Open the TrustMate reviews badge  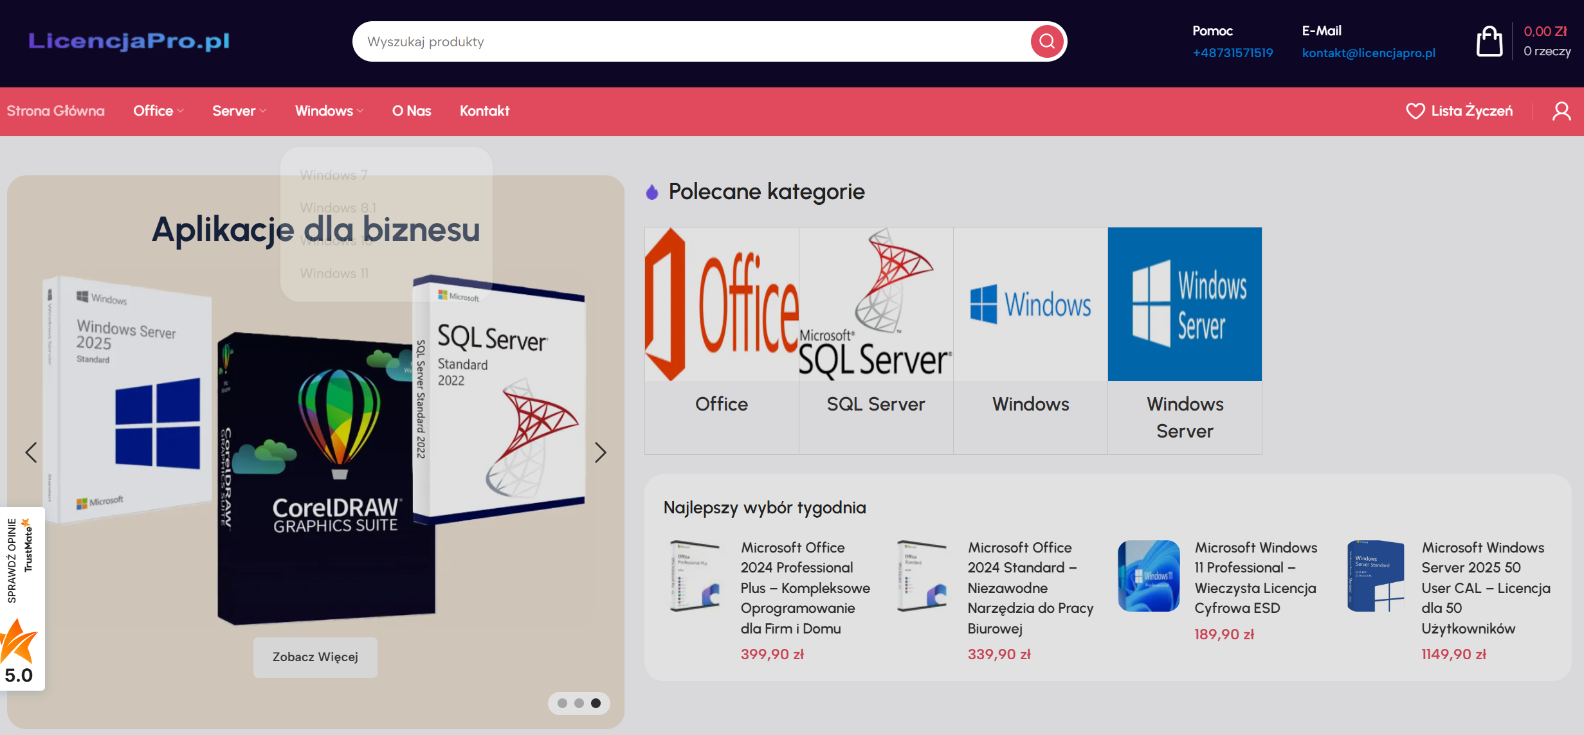[x=21, y=598]
